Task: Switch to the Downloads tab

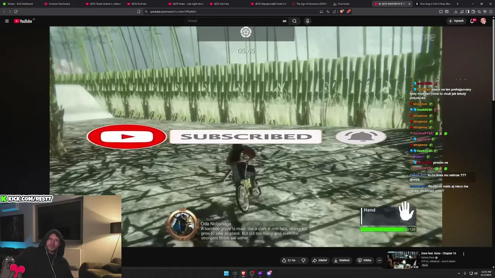Action: point(351,4)
